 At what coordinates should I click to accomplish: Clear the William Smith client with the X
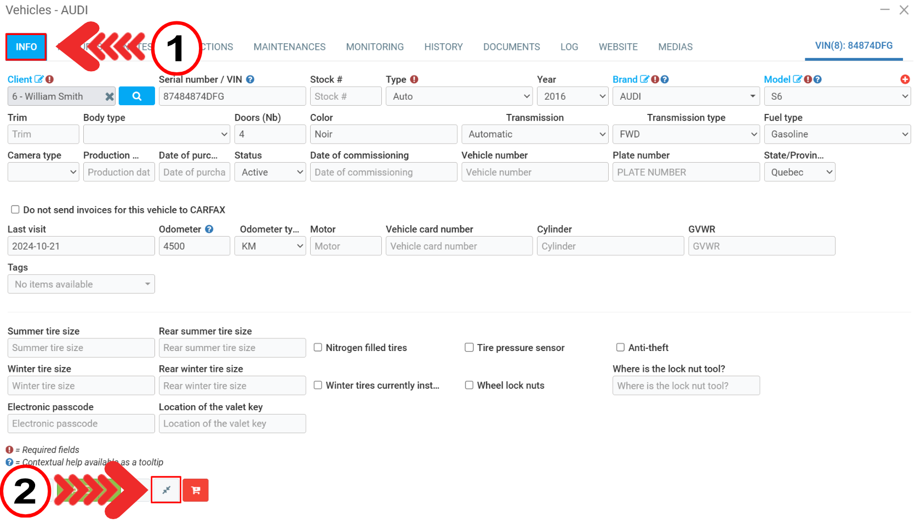(x=110, y=96)
